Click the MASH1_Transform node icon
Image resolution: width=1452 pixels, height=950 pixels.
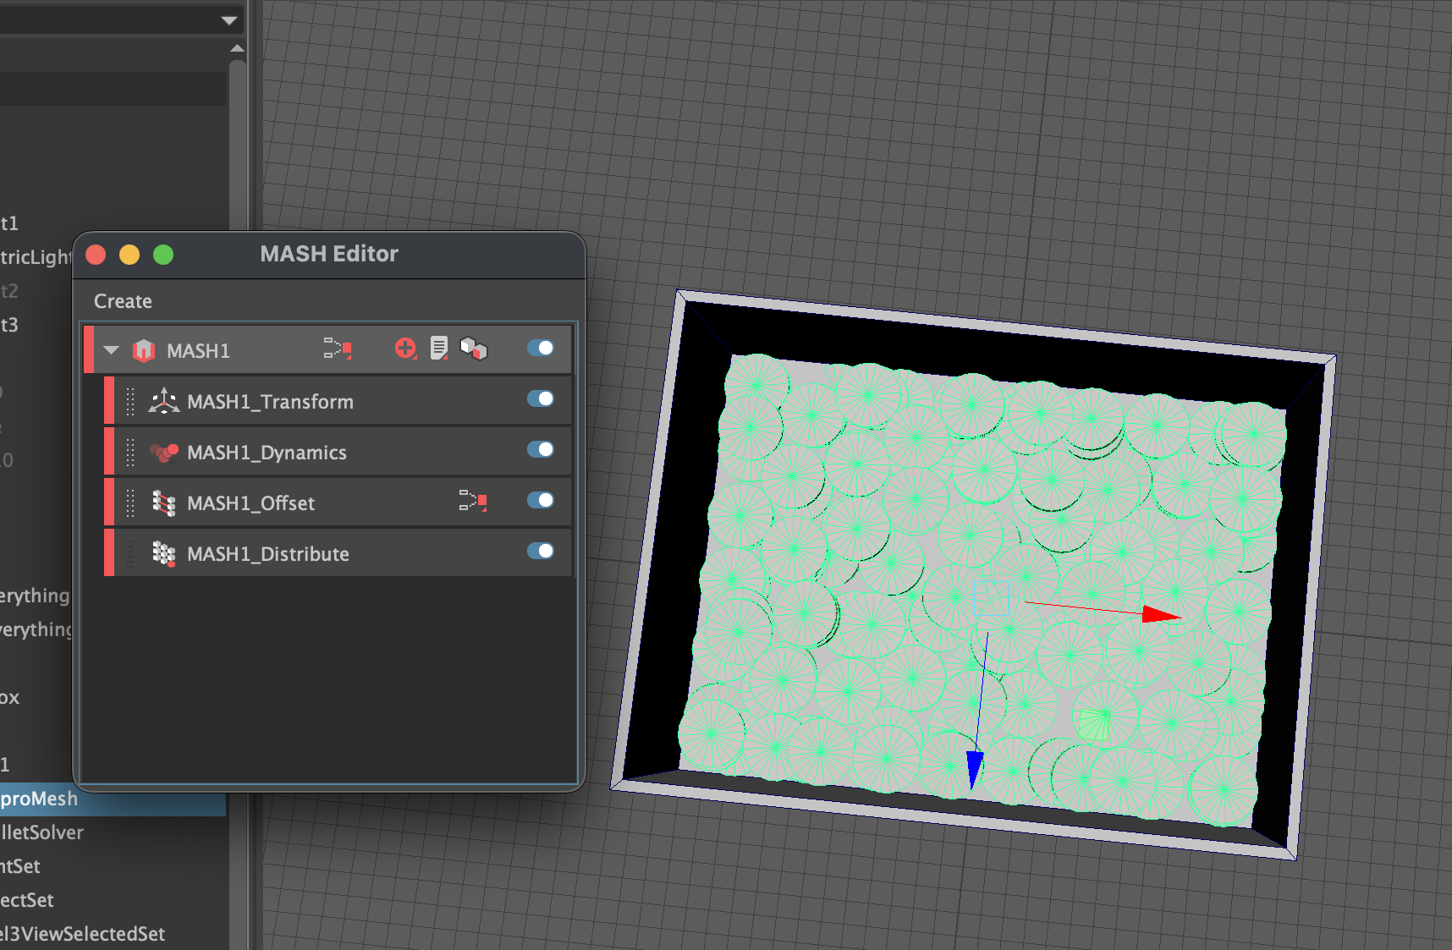pos(163,401)
